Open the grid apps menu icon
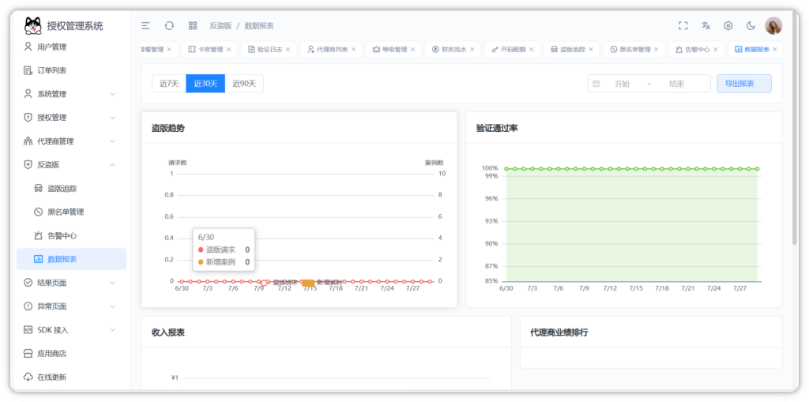The height and width of the screenshot is (402, 809). click(193, 26)
